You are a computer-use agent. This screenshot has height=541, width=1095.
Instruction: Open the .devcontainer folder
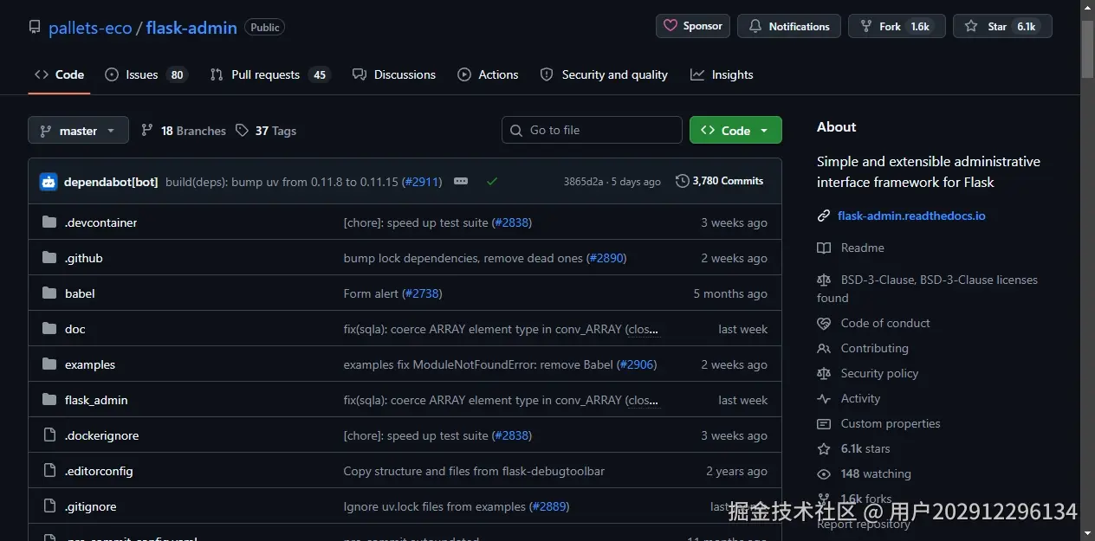[100, 222]
